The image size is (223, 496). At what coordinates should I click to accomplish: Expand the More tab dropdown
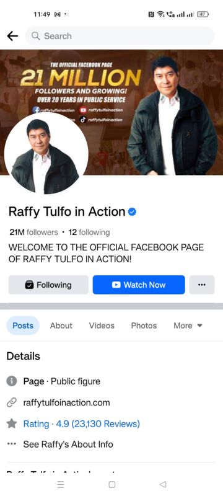click(x=188, y=325)
